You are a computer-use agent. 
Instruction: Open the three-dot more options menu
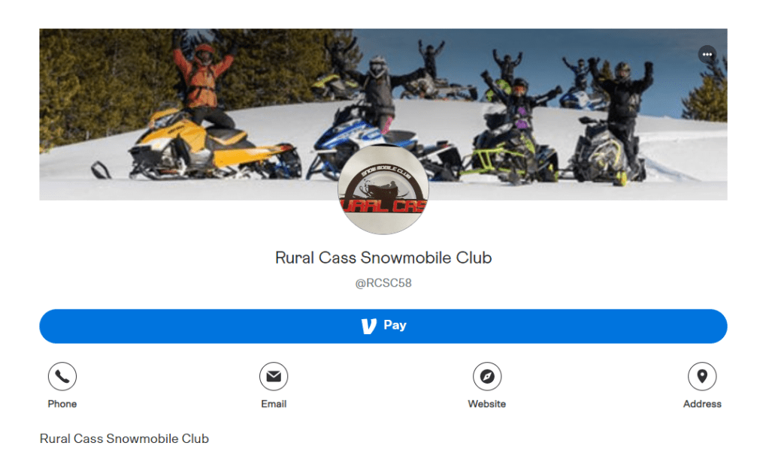(707, 54)
